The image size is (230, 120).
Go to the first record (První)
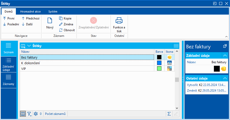pyautogui.click(x=9, y=18)
